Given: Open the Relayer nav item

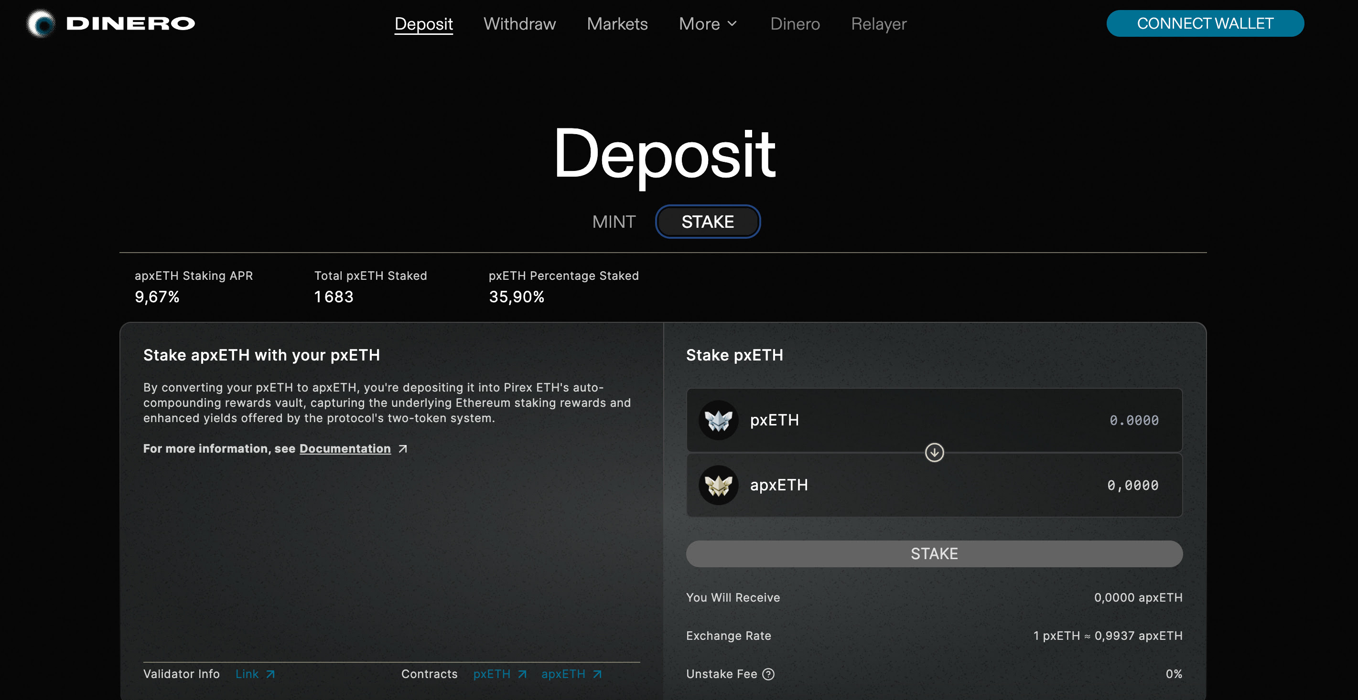Looking at the screenshot, I should [878, 24].
